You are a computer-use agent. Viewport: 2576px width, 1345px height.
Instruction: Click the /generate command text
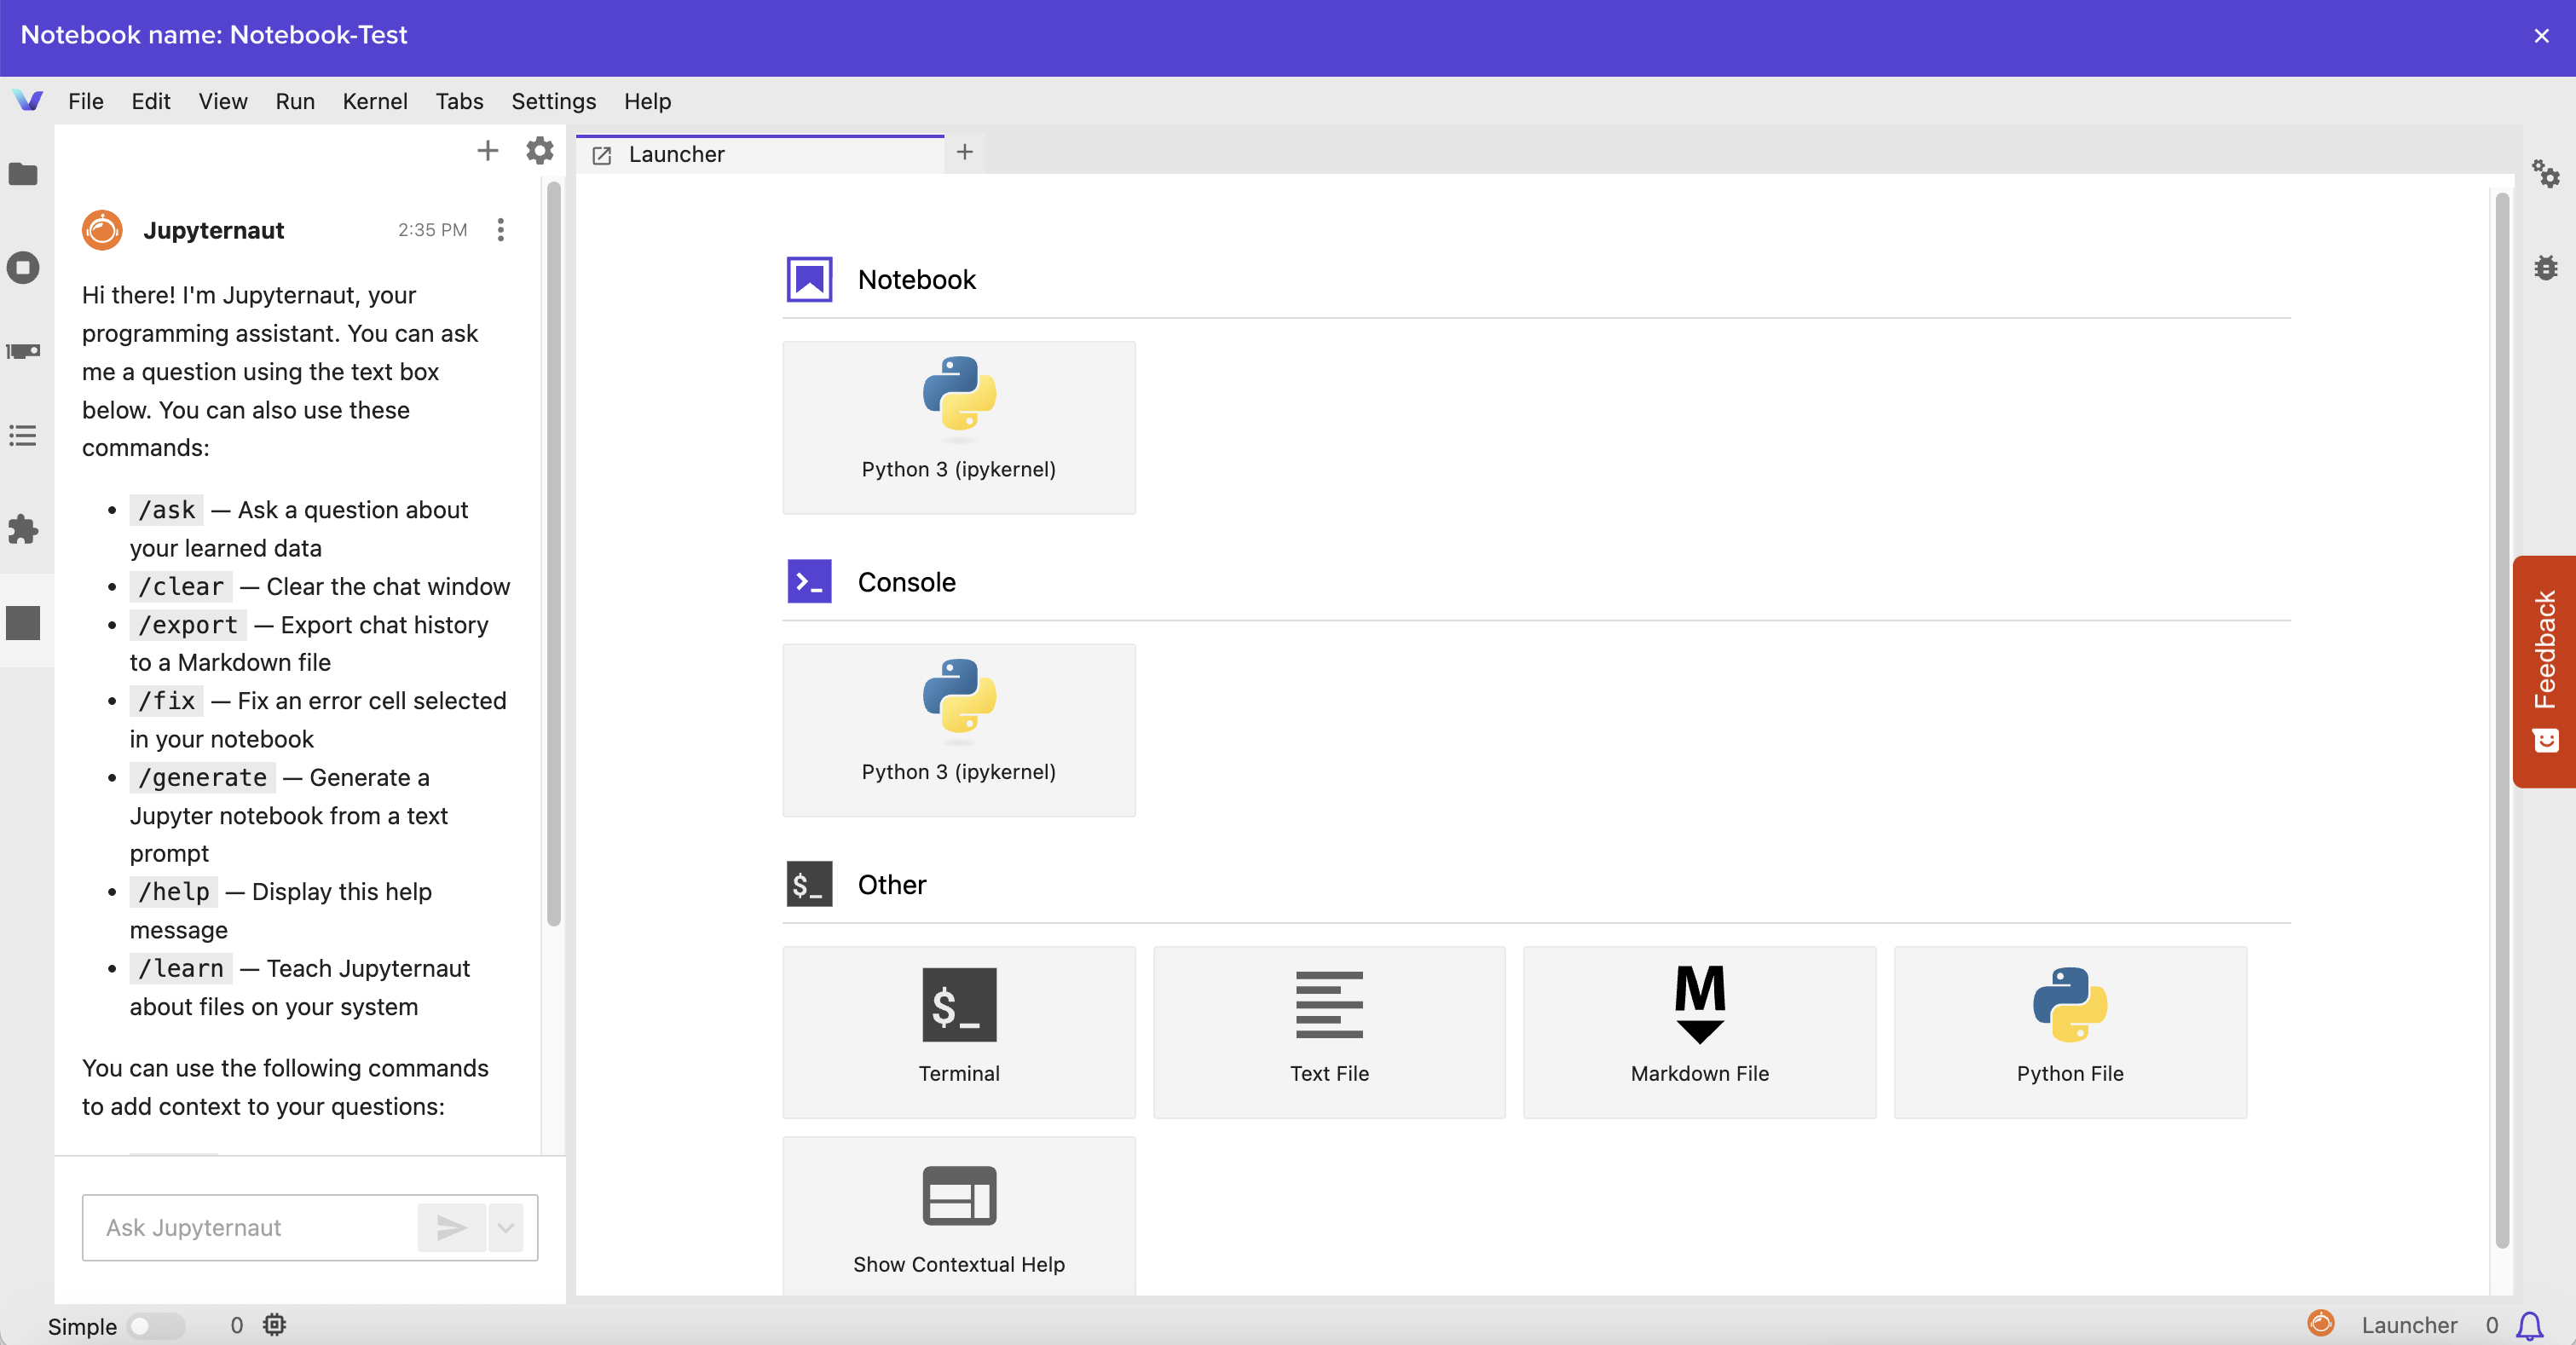point(203,777)
